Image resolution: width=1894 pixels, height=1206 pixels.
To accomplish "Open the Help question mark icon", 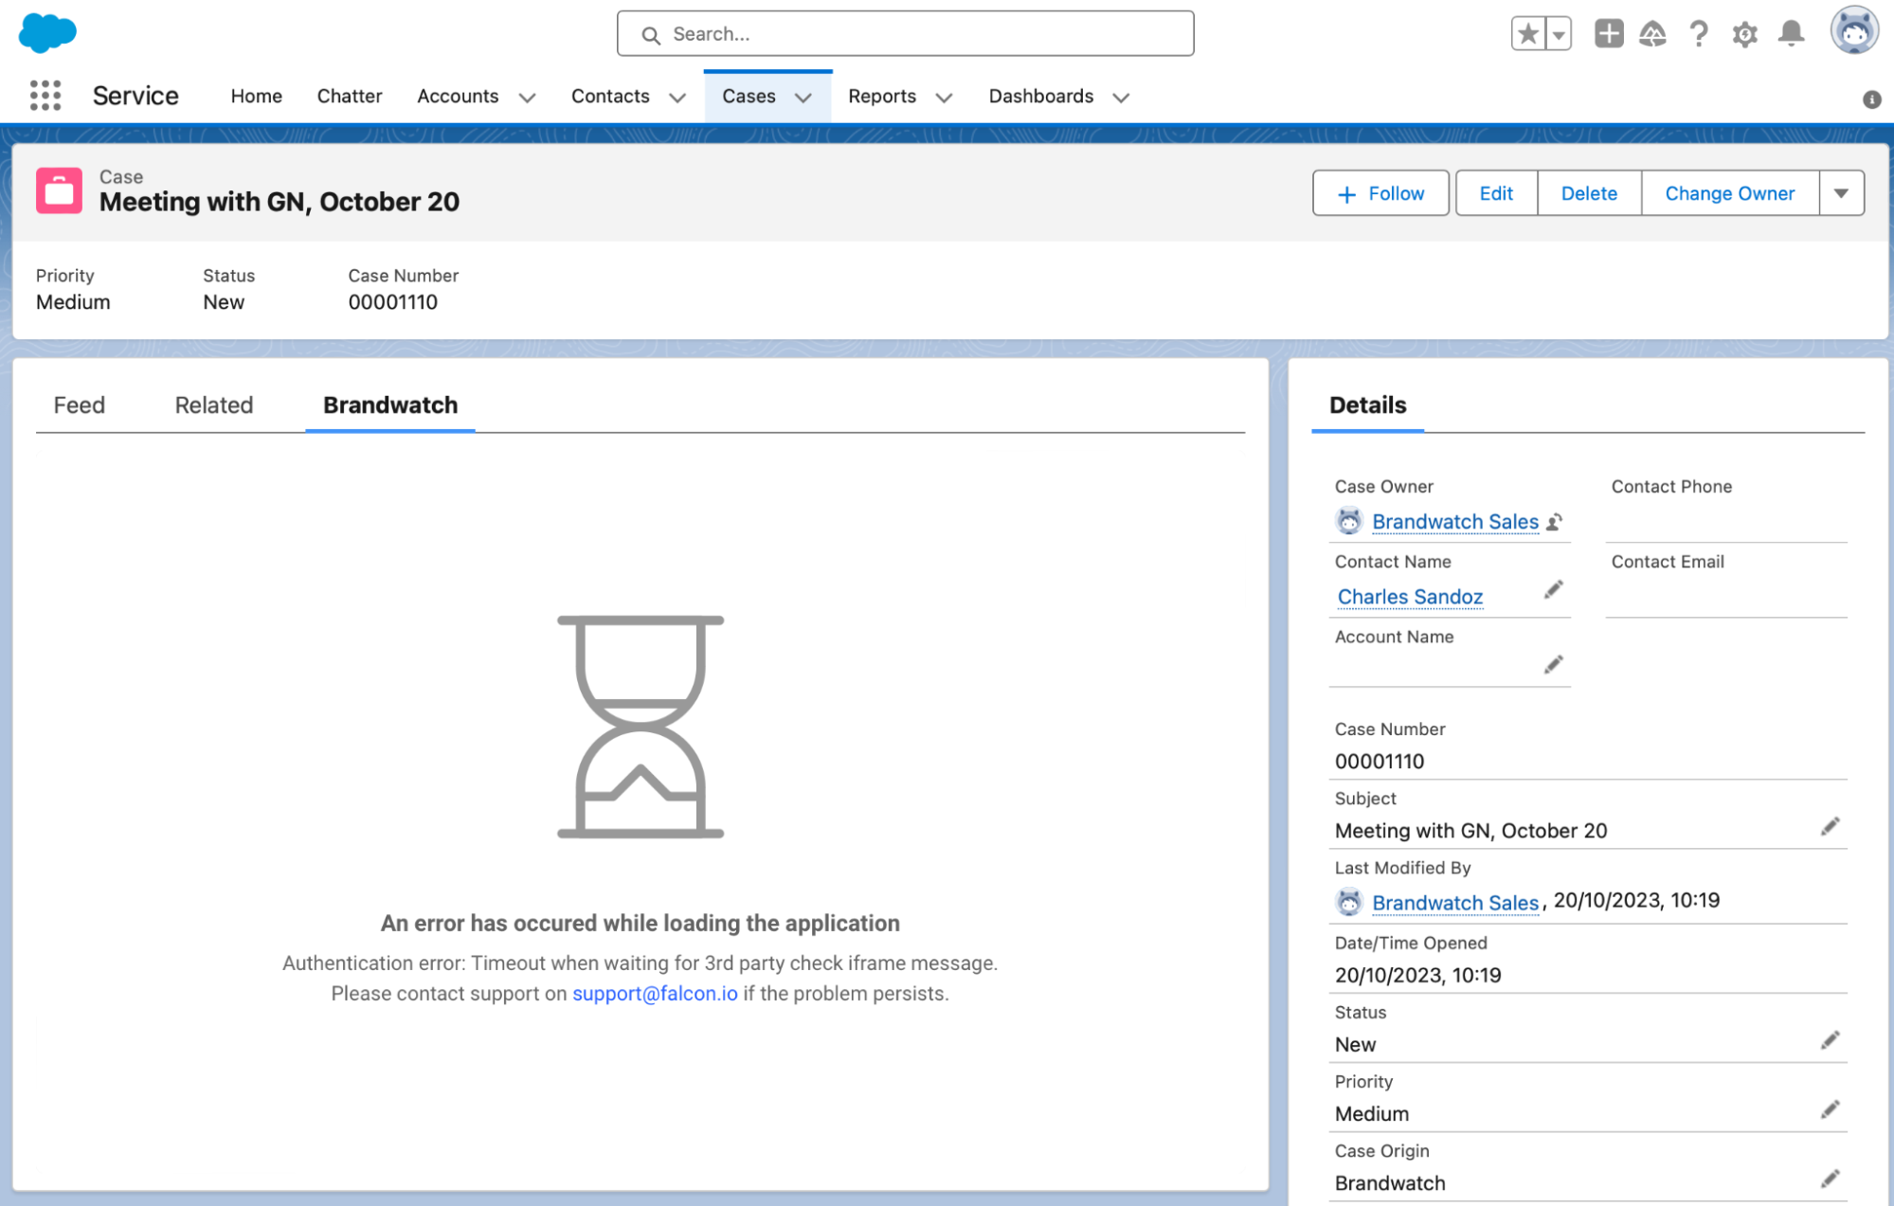I will click(1699, 34).
